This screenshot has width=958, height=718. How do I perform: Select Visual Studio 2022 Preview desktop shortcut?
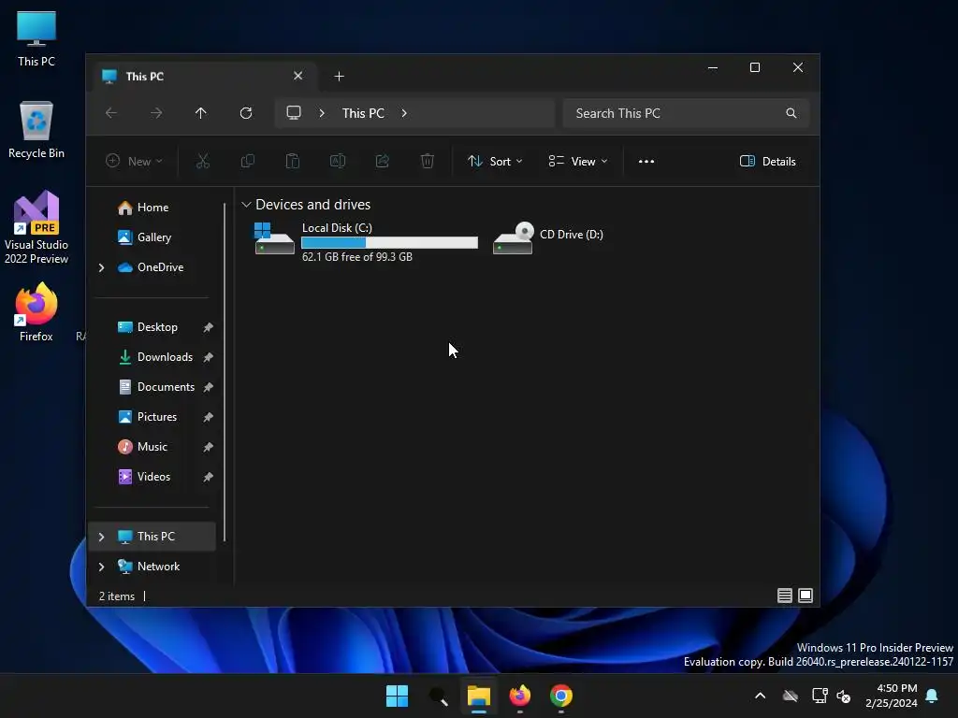(x=36, y=227)
